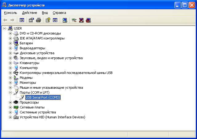This screenshot has height=139, width=197.
Task: Click the Клавиатуры keyboard icon
Action: (x=16, y=63)
